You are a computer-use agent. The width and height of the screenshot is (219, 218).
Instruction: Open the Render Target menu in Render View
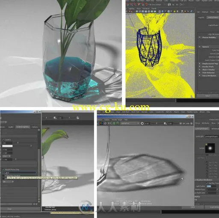click(x=117, y=119)
